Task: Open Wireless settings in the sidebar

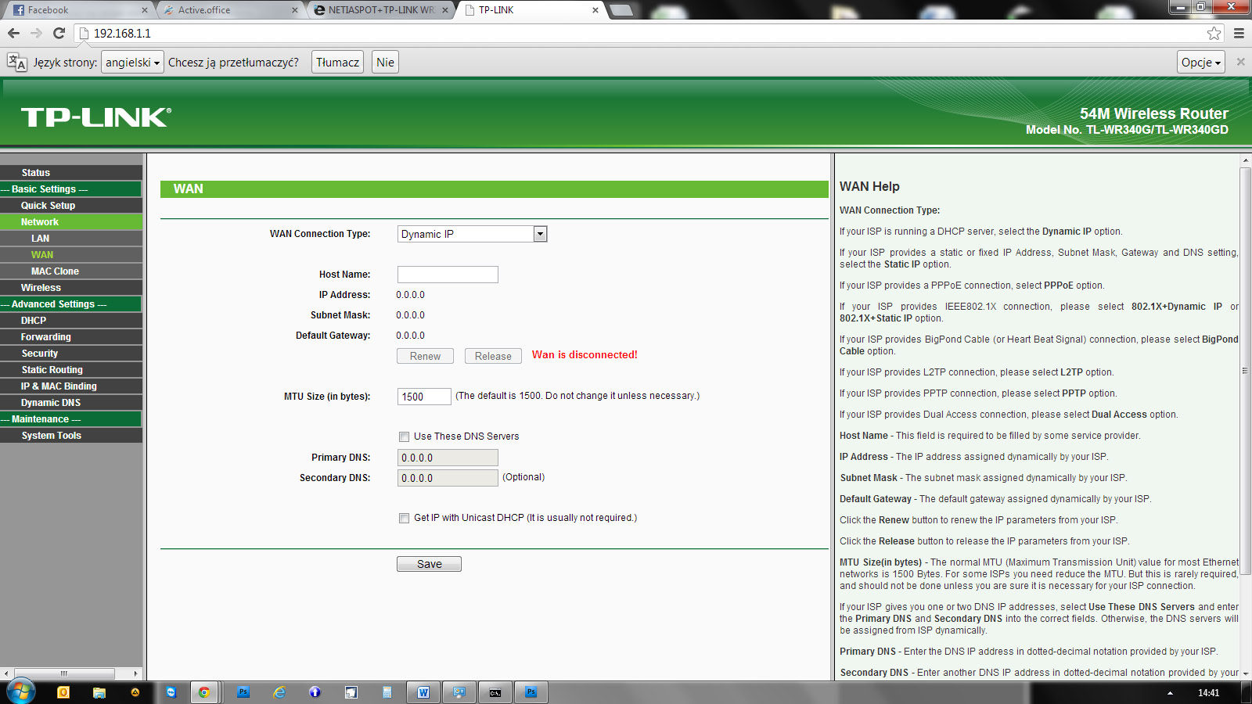Action: [41, 288]
